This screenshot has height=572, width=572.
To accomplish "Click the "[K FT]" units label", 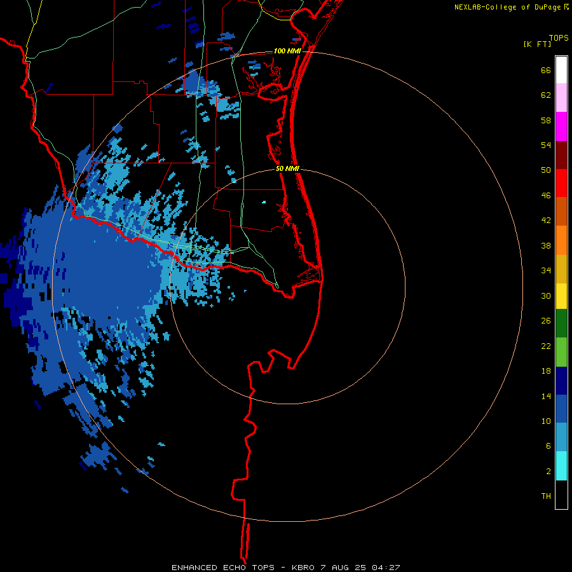I will pos(537,44).
